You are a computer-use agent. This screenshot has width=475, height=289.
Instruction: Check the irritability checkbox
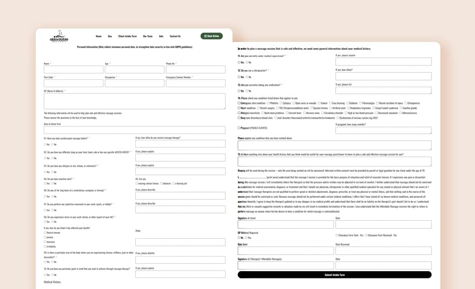coord(45,247)
